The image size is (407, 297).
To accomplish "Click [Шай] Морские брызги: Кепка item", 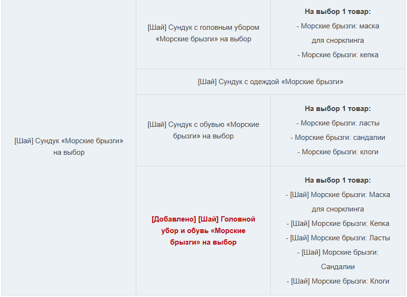I will pyautogui.click(x=338, y=223).
